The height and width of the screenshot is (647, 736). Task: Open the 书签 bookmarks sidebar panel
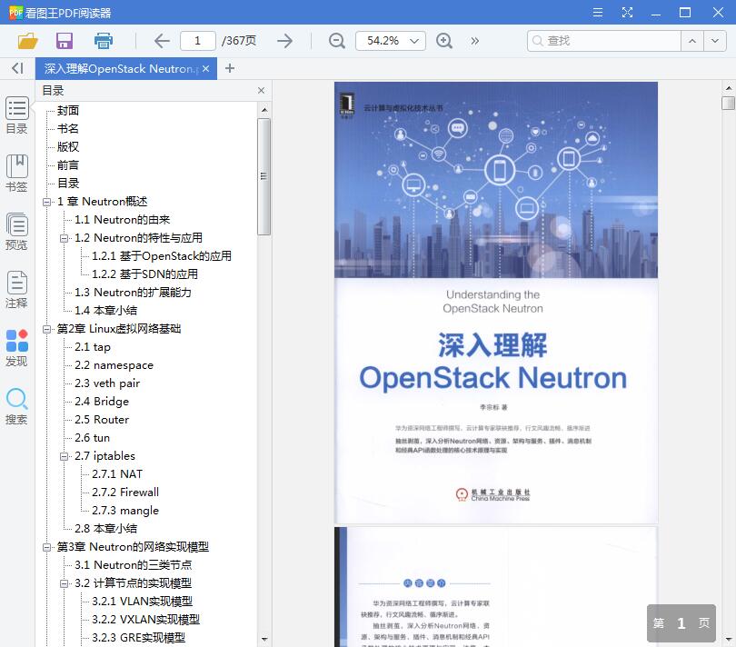tap(17, 174)
